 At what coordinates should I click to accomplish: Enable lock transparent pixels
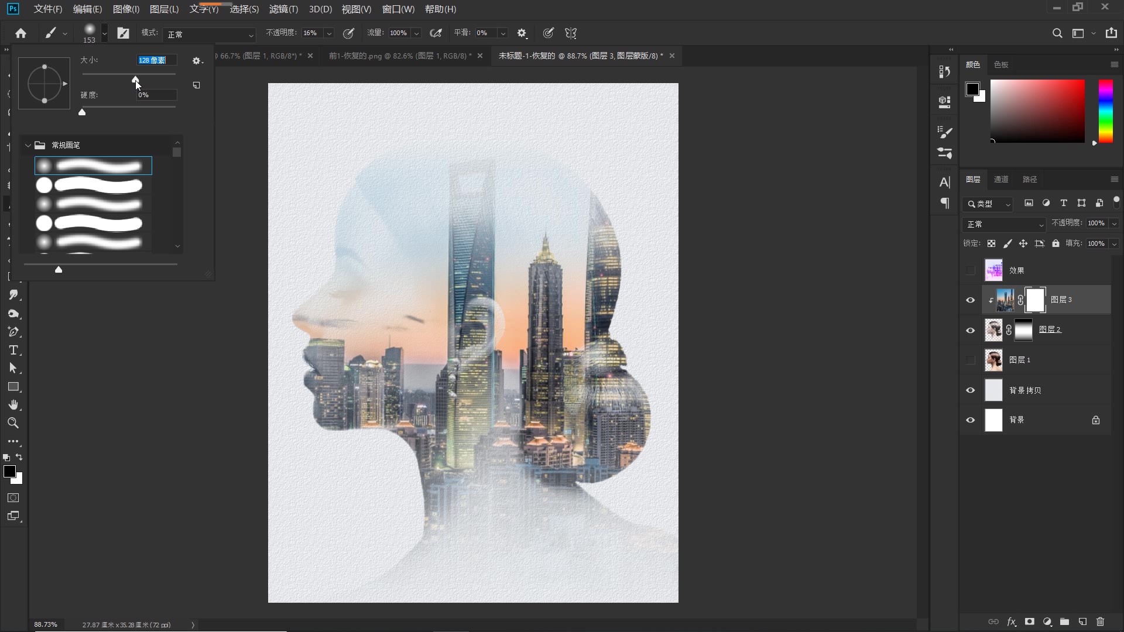tap(992, 243)
